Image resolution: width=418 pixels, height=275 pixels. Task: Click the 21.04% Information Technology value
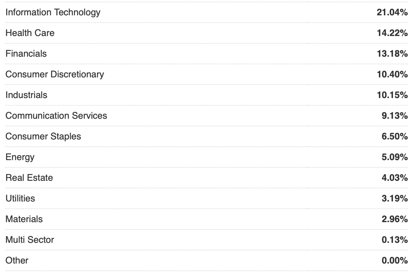[x=392, y=12]
